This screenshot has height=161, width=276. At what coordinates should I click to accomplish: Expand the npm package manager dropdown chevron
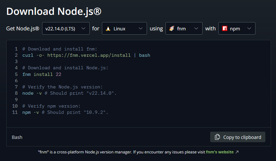click(249, 29)
